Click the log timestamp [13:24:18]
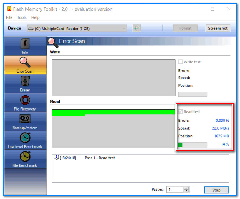Viewport: 240px width, 199px height. (68, 158)
